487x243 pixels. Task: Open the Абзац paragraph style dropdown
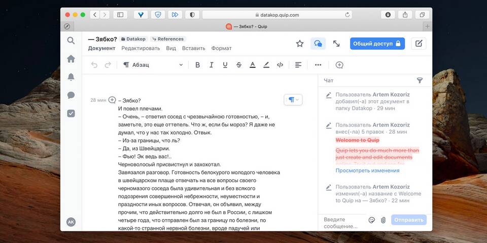coord(153,65)
